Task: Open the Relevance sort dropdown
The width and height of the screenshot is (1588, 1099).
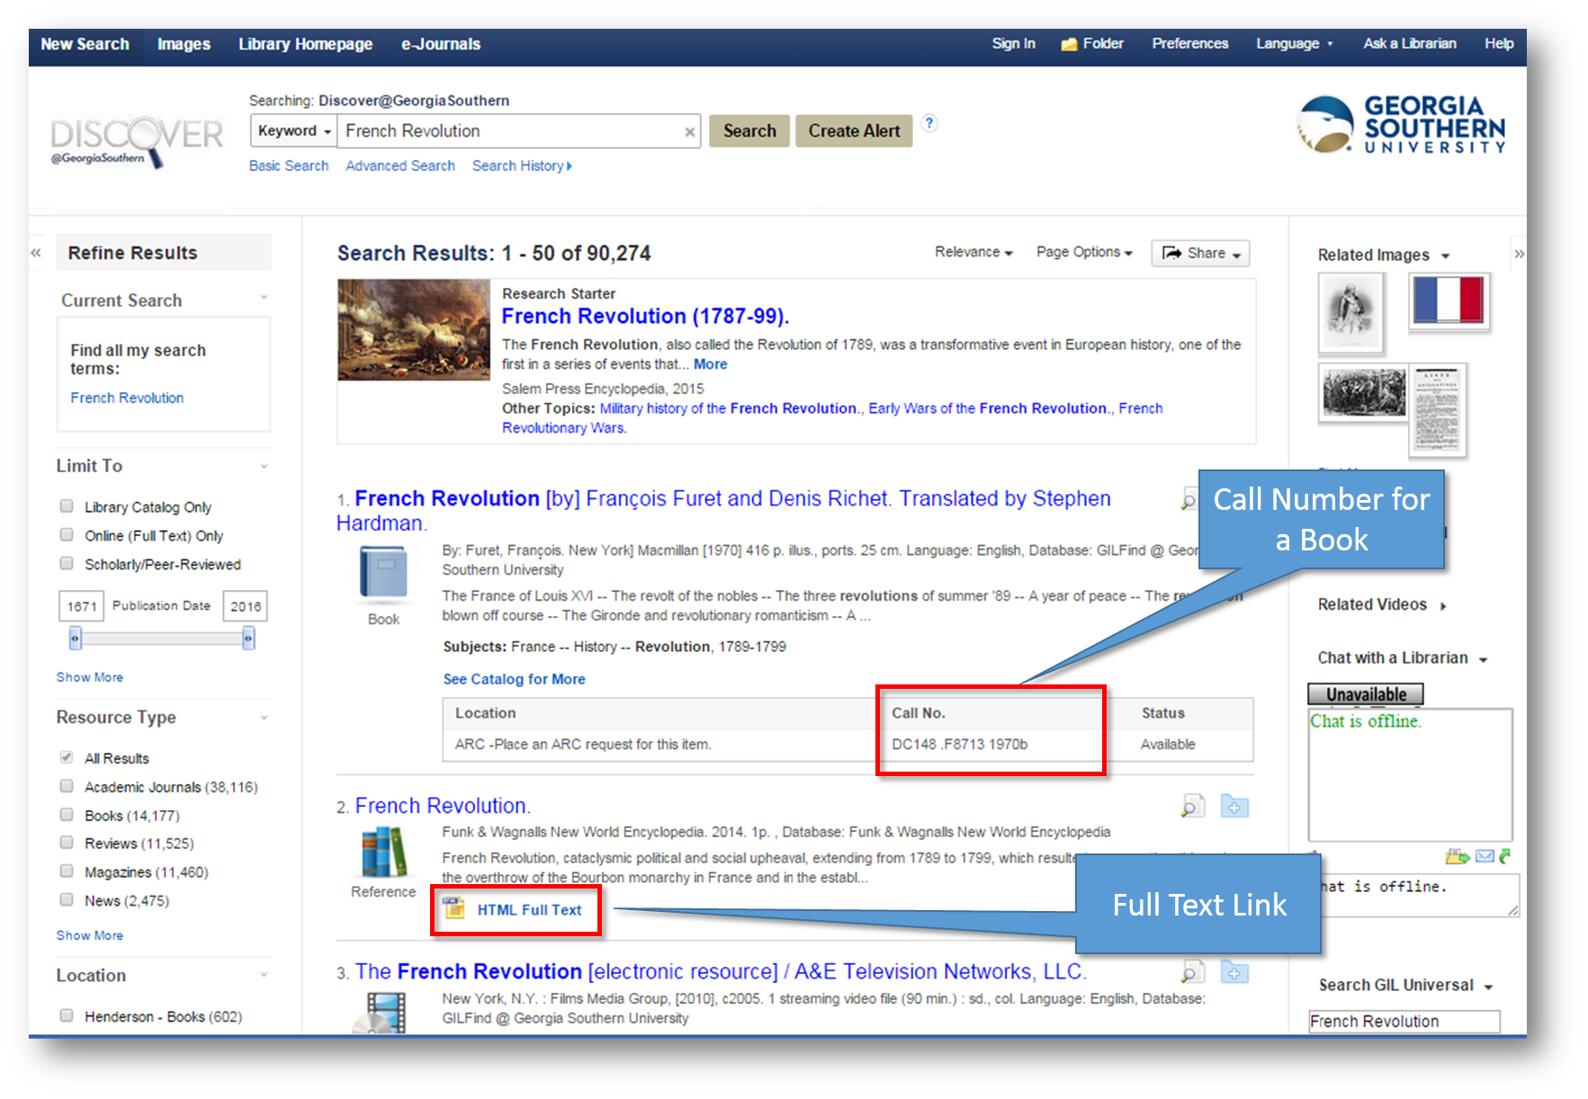Action: tap(973, 253)
